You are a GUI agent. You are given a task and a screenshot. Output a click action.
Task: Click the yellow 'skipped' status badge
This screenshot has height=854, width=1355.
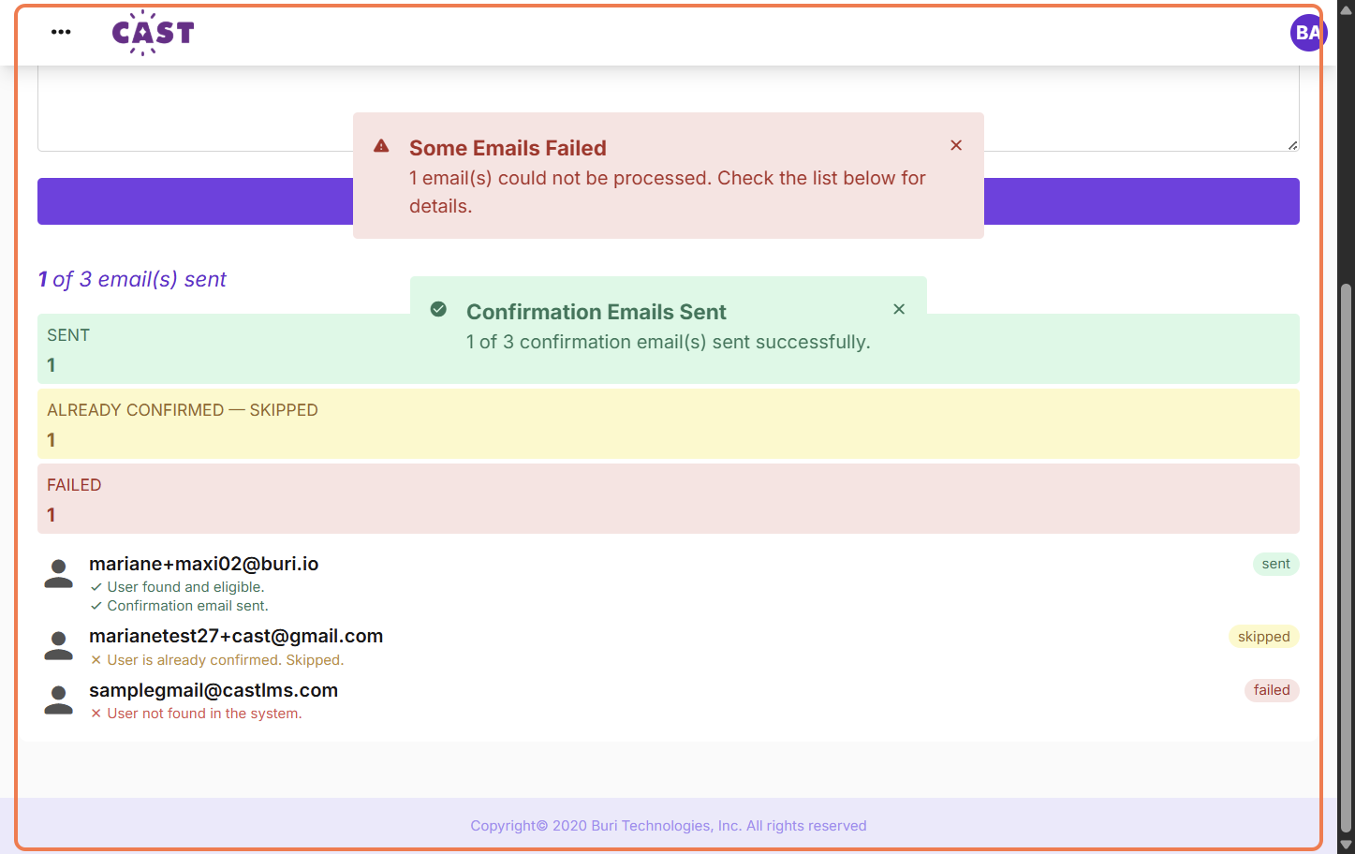coord(1263,637)
